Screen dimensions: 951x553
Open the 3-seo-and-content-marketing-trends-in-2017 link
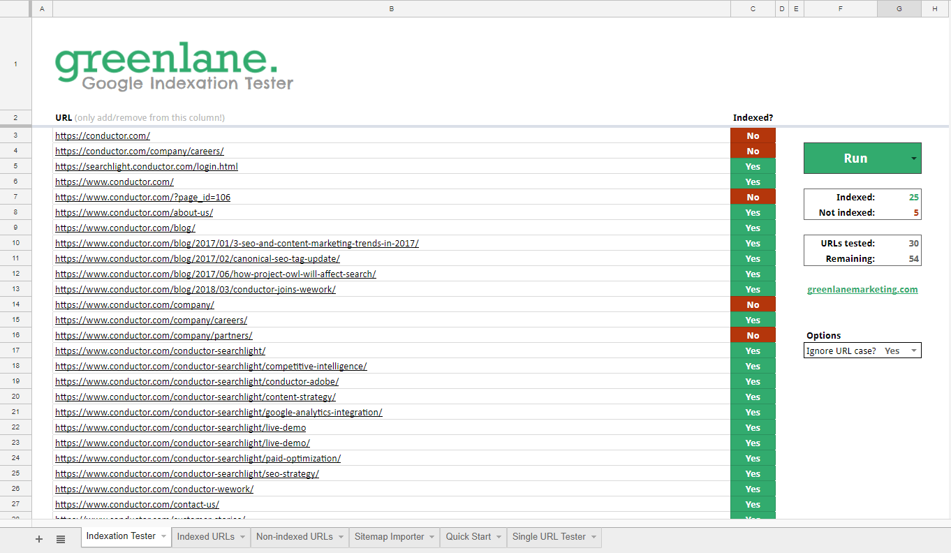click(x=237, y=243)
